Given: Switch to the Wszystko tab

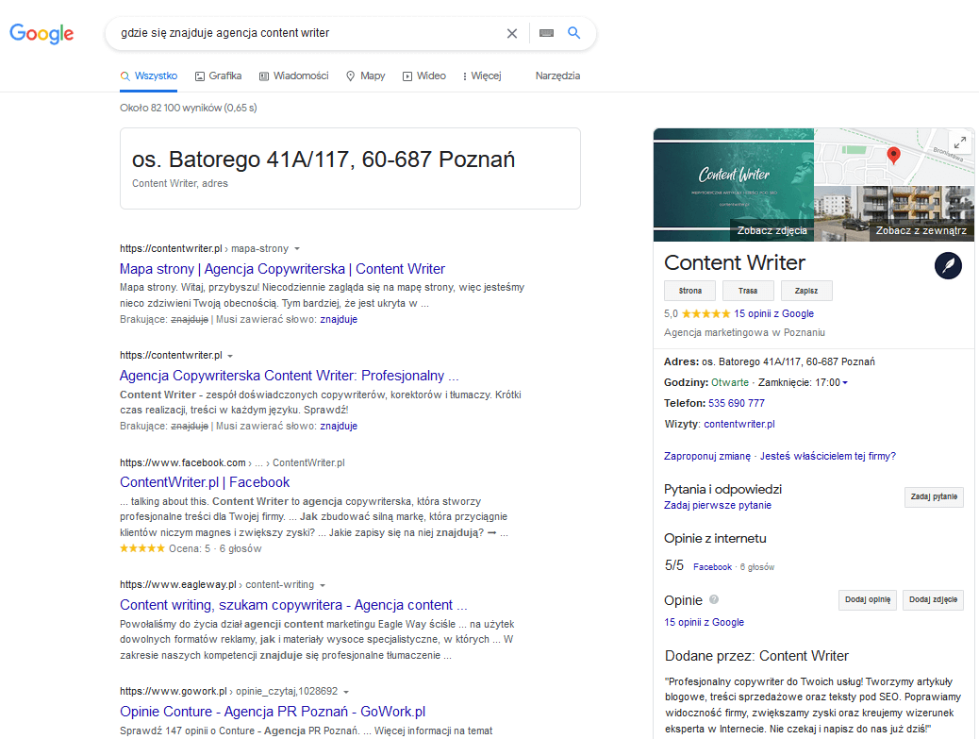Looking at the screenshot, I should pos(149,76).
